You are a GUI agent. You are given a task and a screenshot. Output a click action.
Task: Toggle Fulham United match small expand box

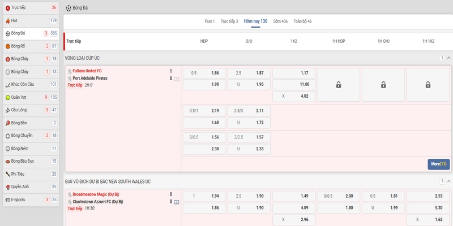[x=176, y=79]
